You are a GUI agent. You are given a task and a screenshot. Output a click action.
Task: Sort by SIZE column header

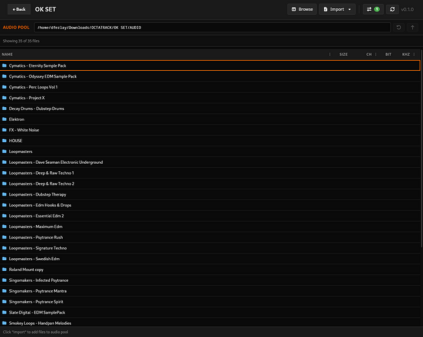pos(343,55)
